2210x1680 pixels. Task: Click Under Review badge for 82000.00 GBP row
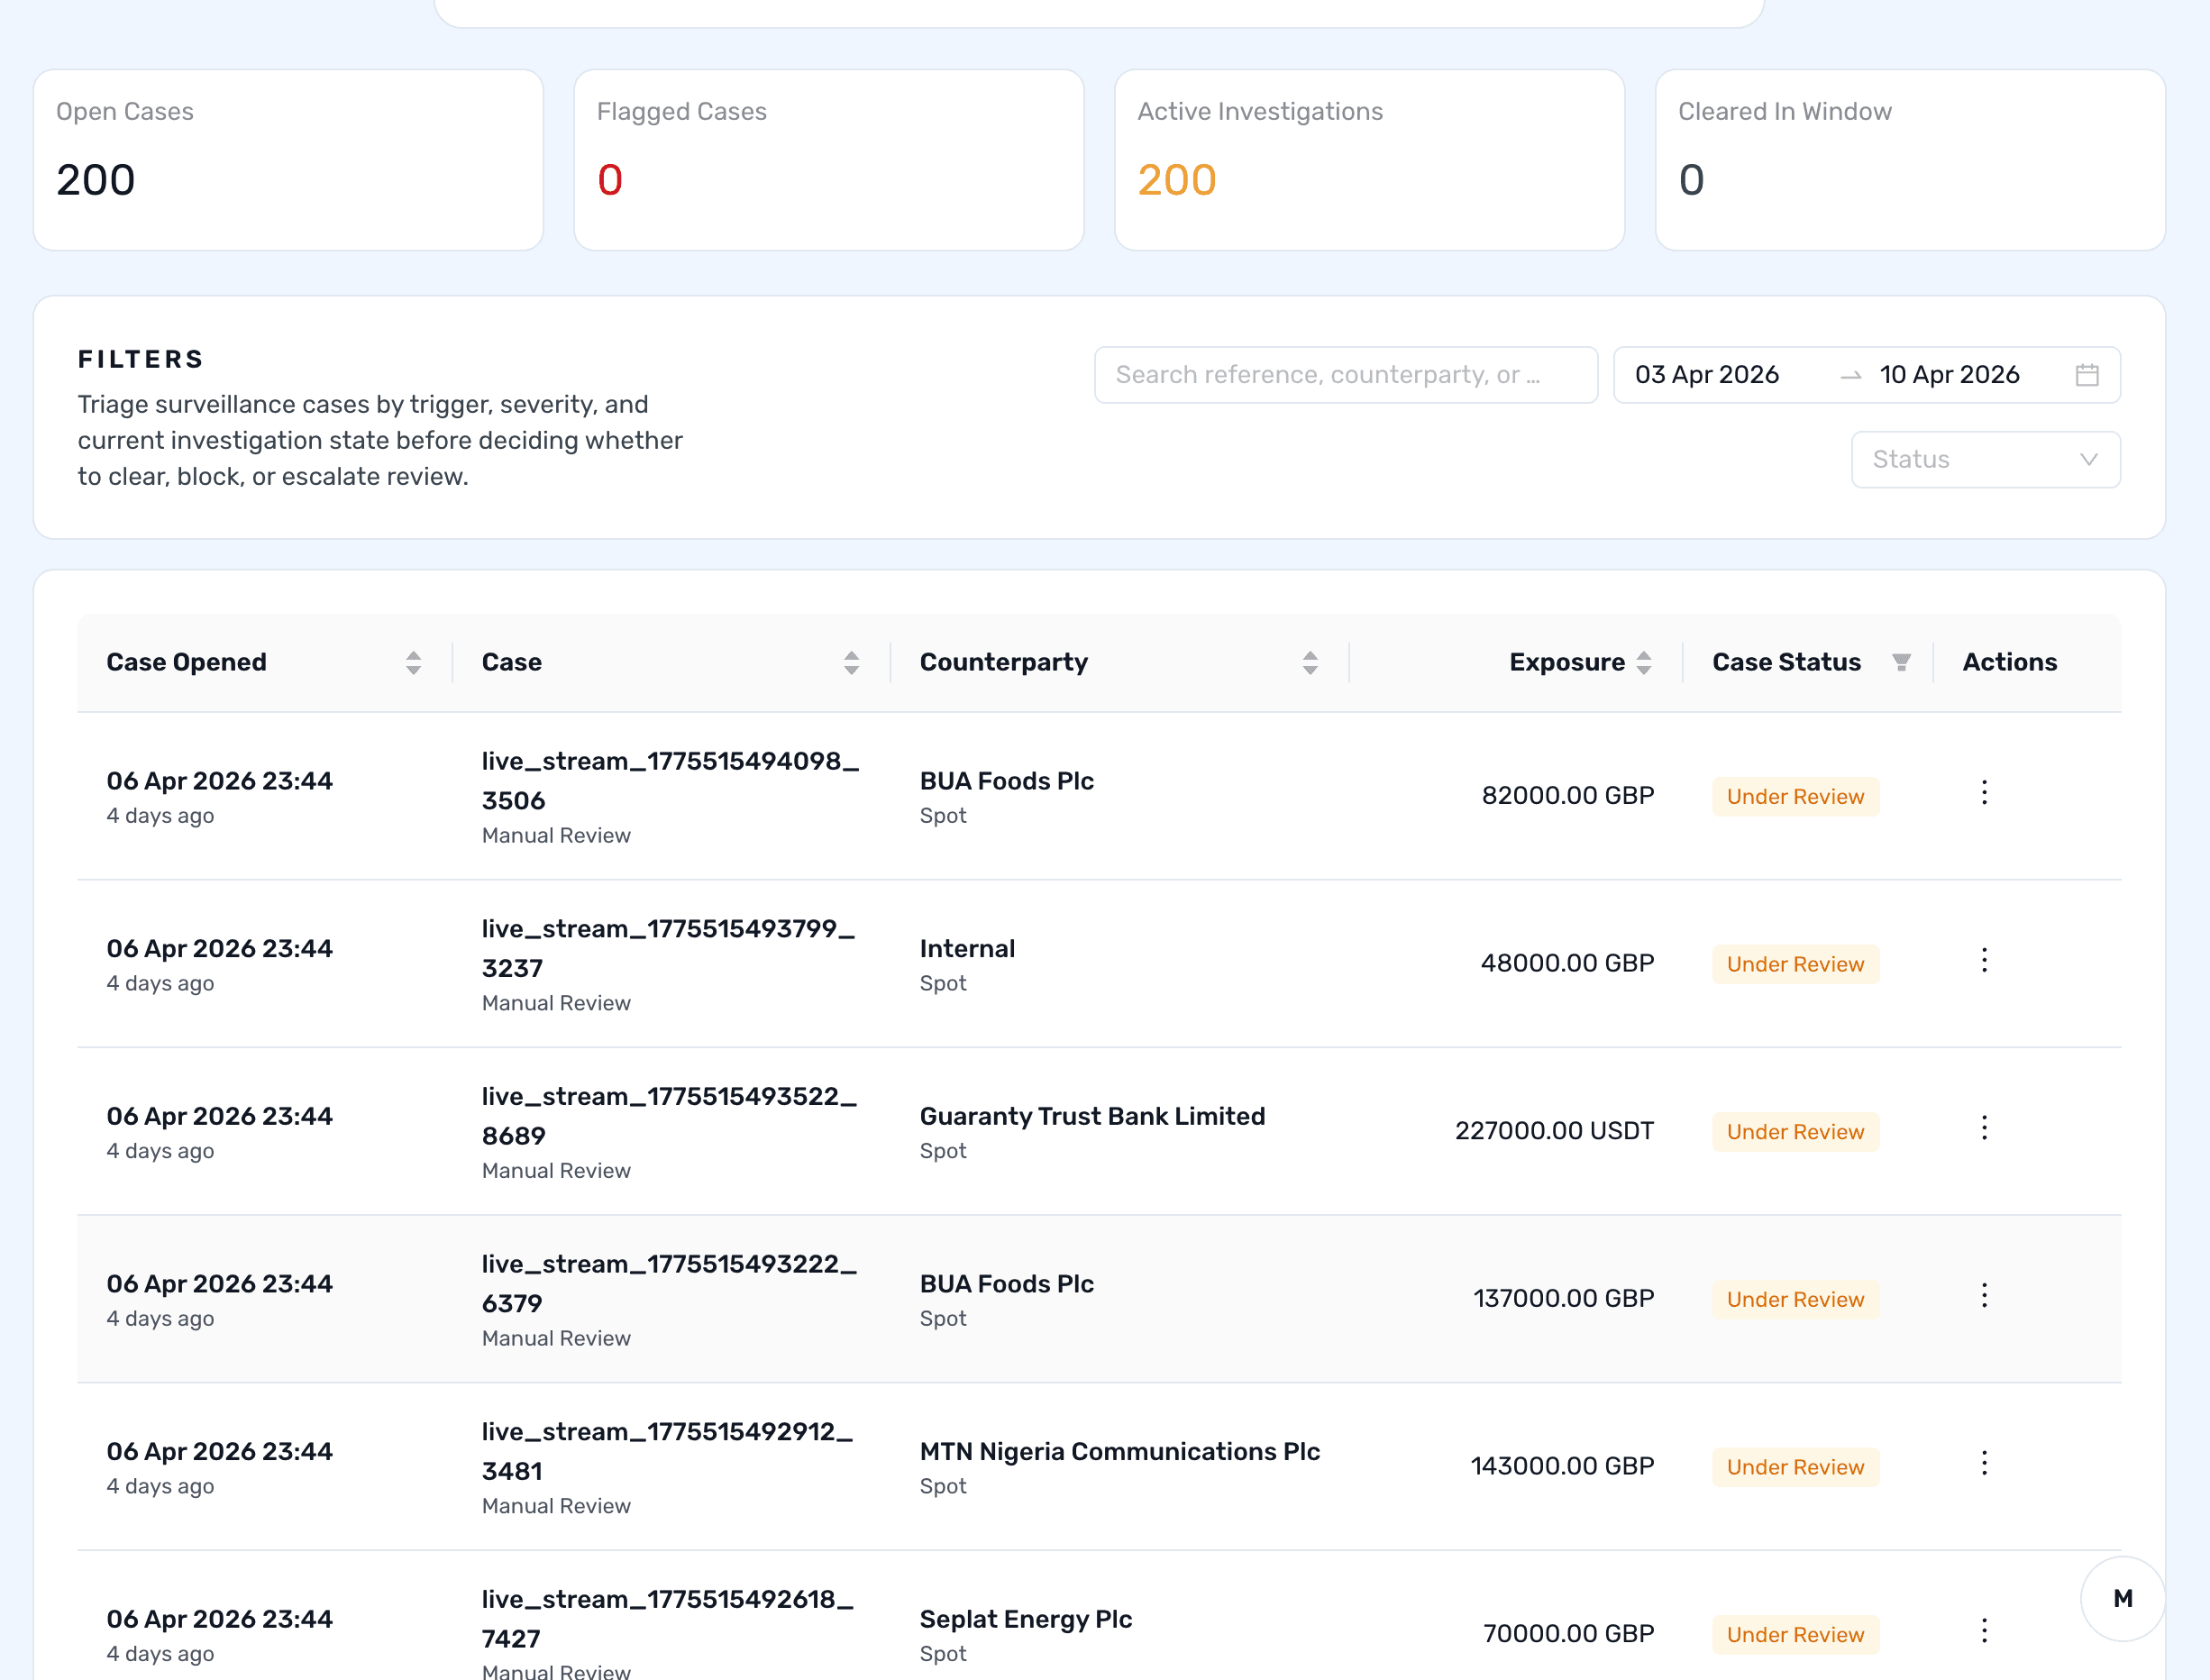click(x=1795, y=797)
